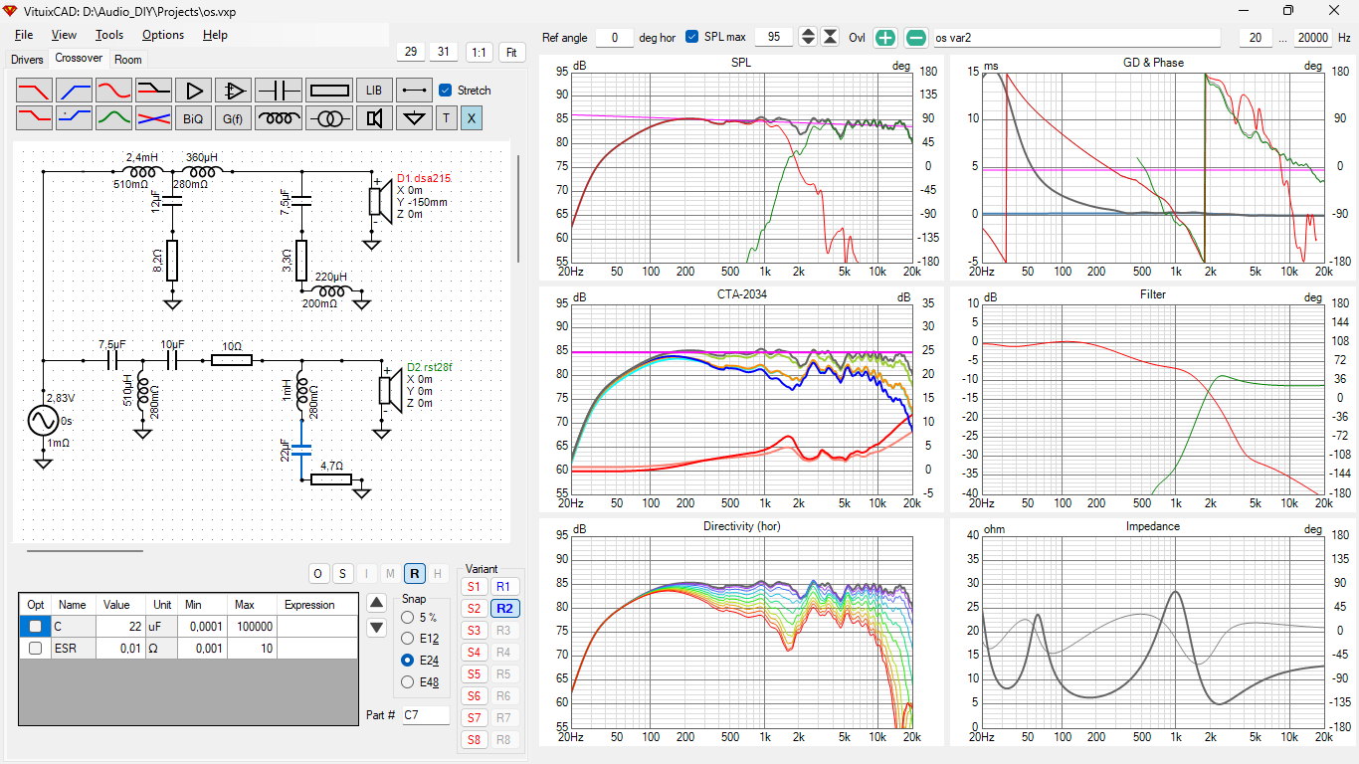Select the red low-shelf filter icon
The image size is (1359, 764).
pyautogui.click(x=34, y=118)
